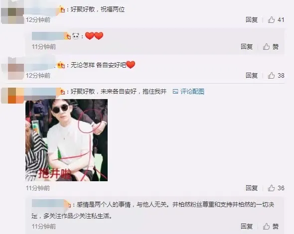294x234 pixels.
Task: Open the 评论配图 image icon
Action: coord(175,92)
